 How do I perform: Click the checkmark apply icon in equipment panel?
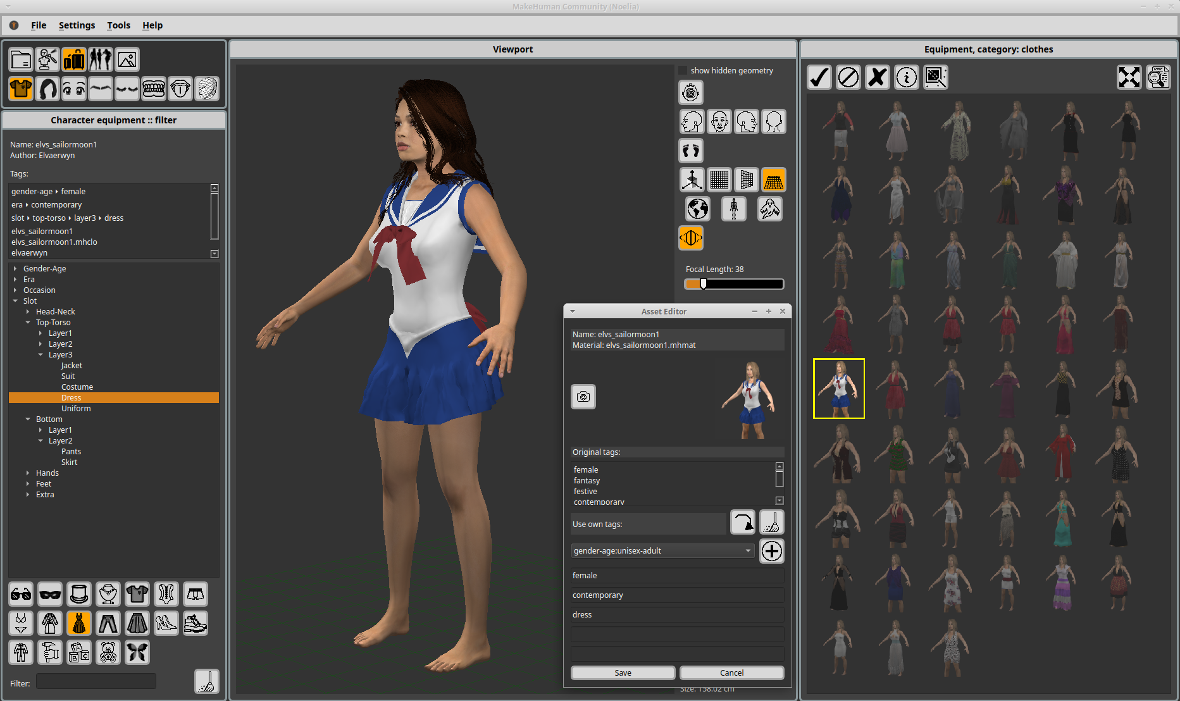(819, 77)
